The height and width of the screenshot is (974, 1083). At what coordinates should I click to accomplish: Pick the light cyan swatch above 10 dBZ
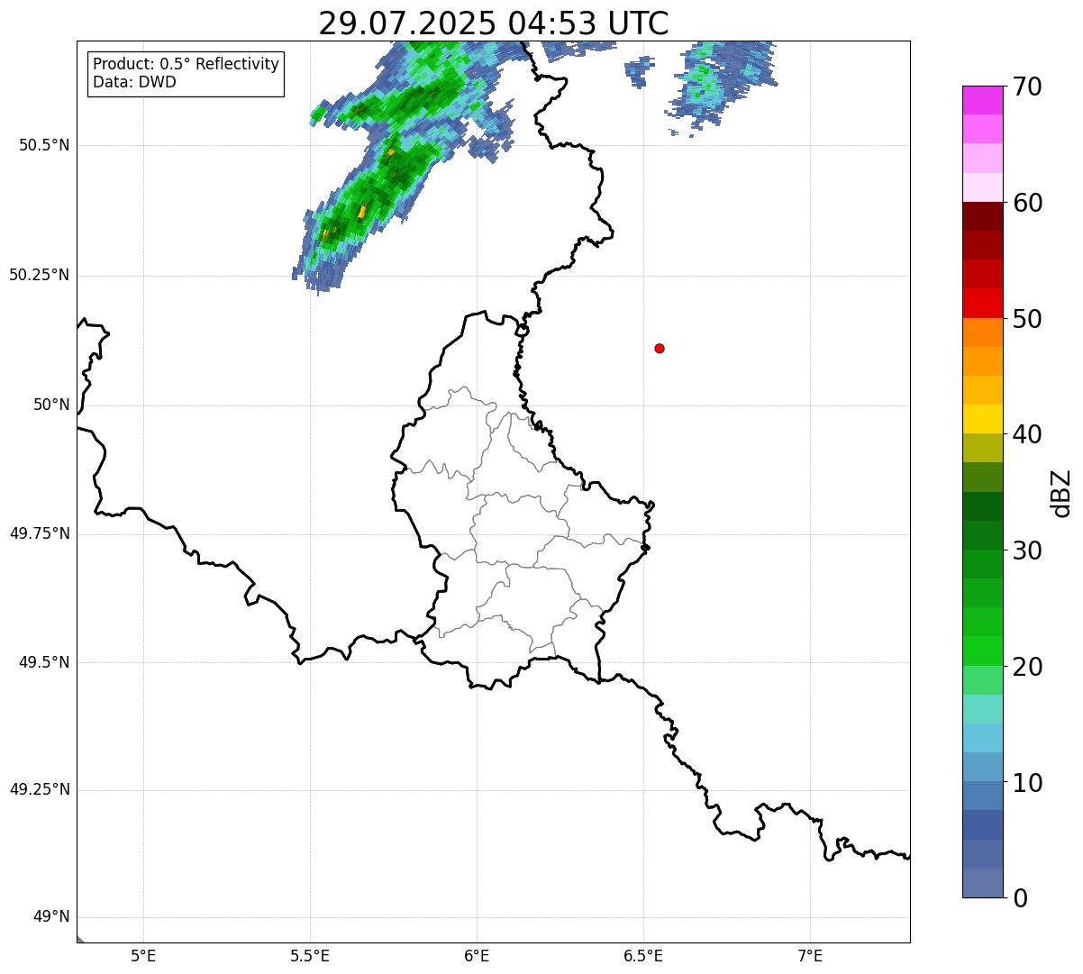(x=982, y=738)
